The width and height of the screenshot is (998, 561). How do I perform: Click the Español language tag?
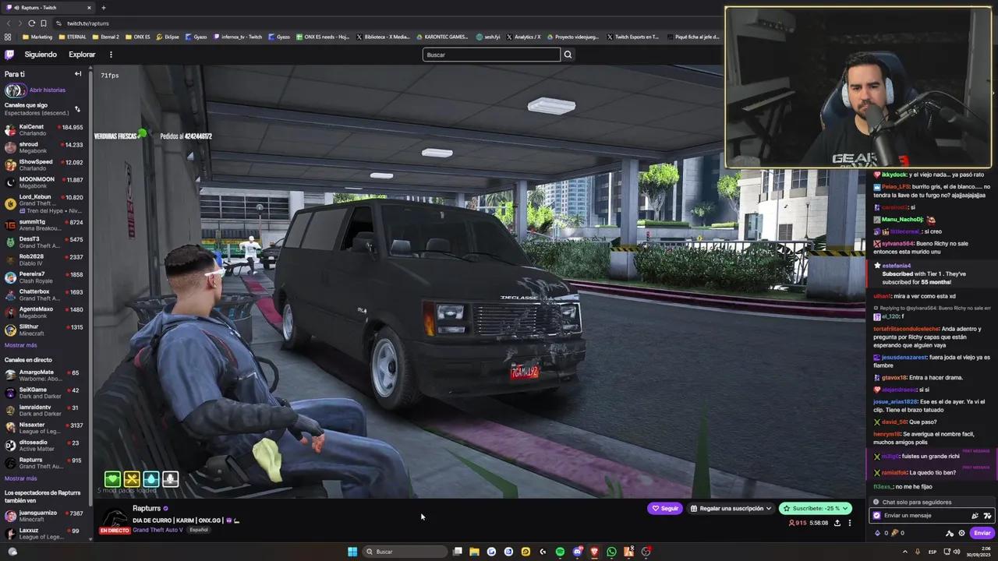(x=199, y=530)
